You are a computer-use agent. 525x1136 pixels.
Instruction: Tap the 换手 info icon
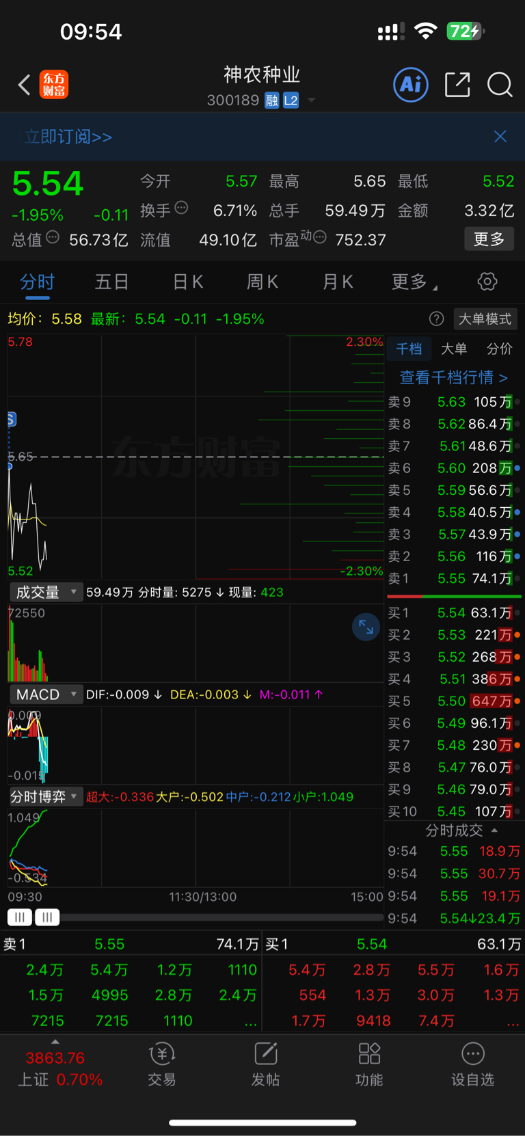(x=181, y=208)
